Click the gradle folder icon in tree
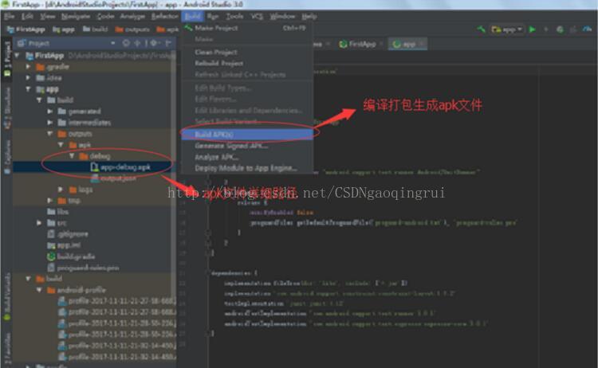 pyautogui.click(x=40, y=67)
